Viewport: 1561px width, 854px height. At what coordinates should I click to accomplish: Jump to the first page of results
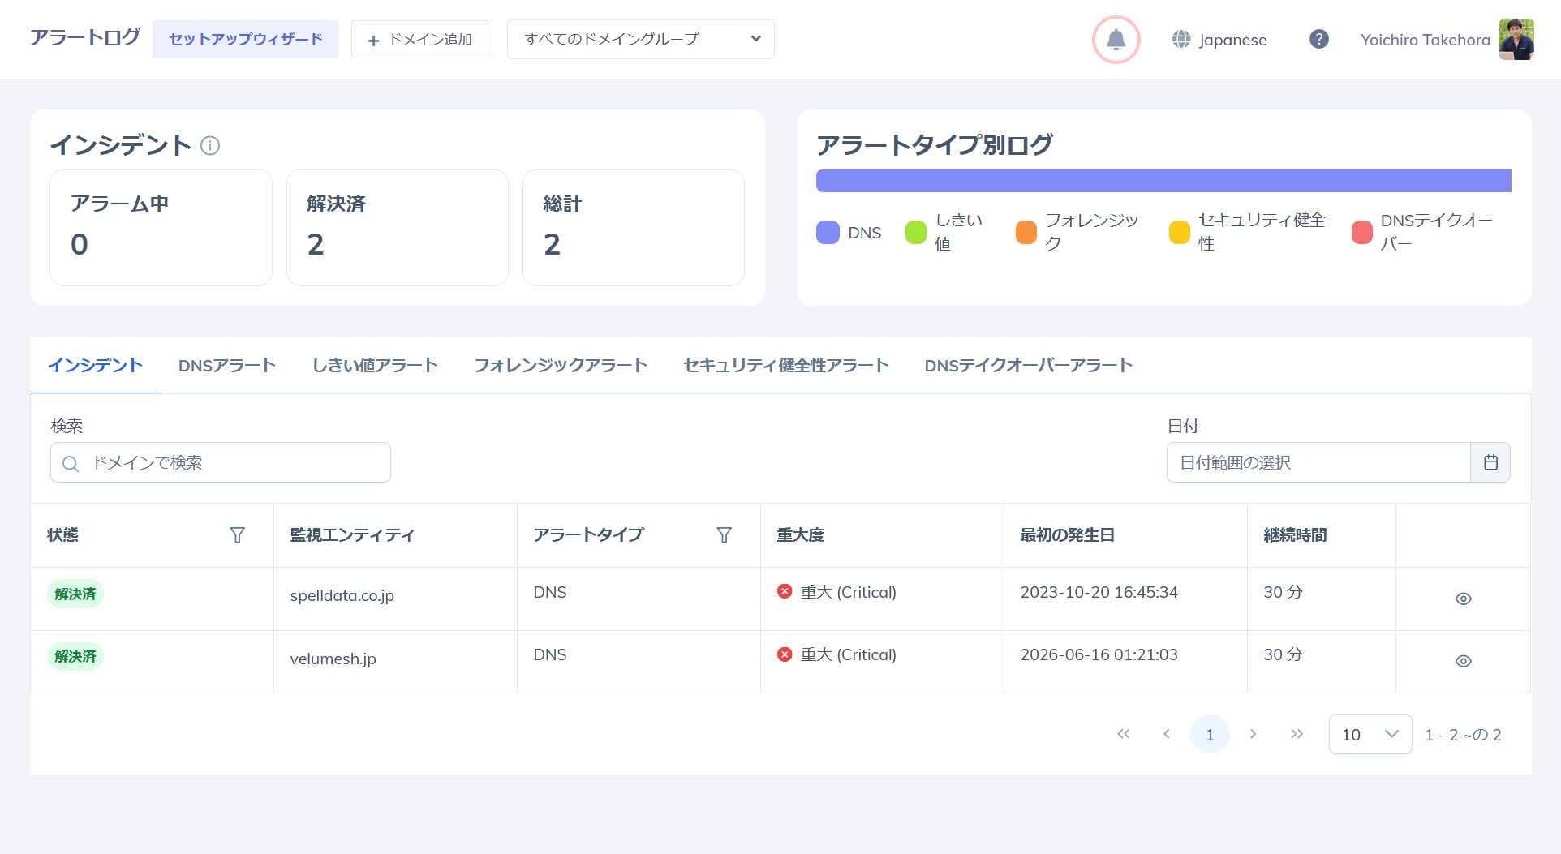tap(1123, 734)
